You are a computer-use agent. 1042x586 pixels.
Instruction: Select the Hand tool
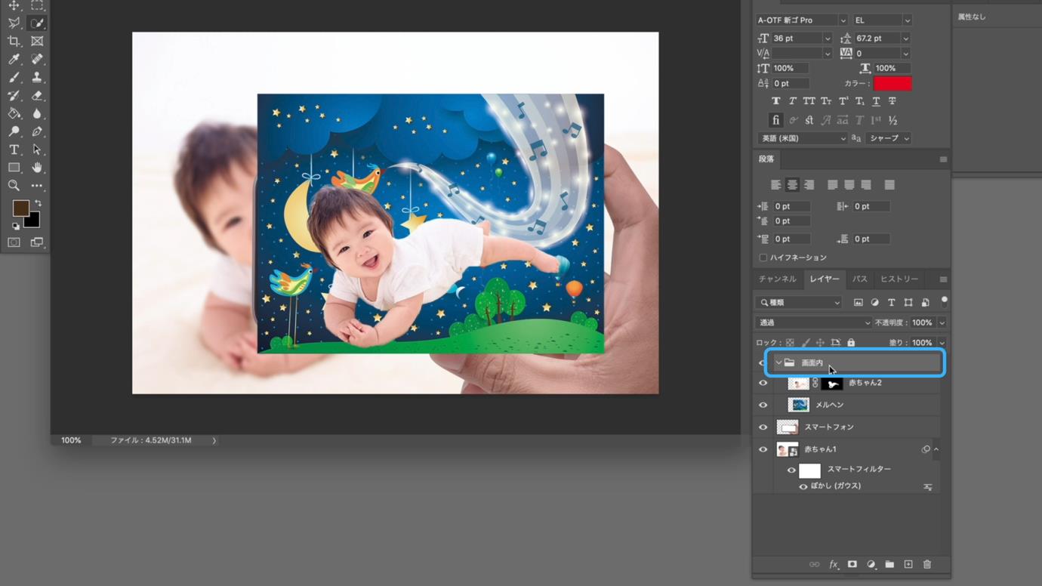coord(37,168)
